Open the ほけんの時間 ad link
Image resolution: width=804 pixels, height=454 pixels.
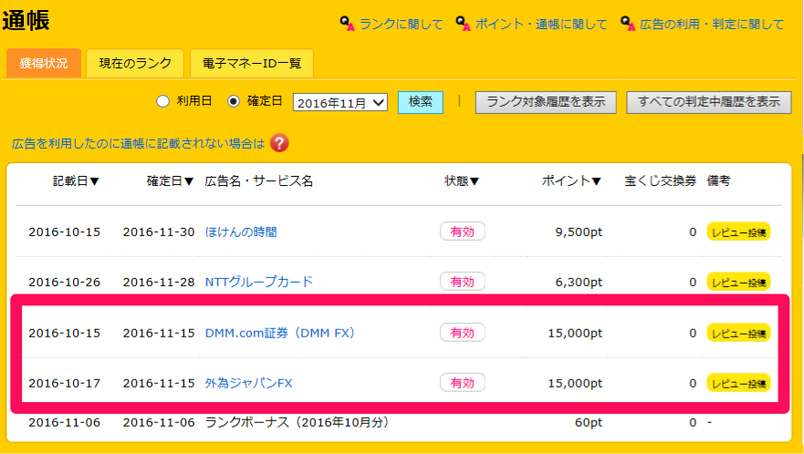point(241,232)
